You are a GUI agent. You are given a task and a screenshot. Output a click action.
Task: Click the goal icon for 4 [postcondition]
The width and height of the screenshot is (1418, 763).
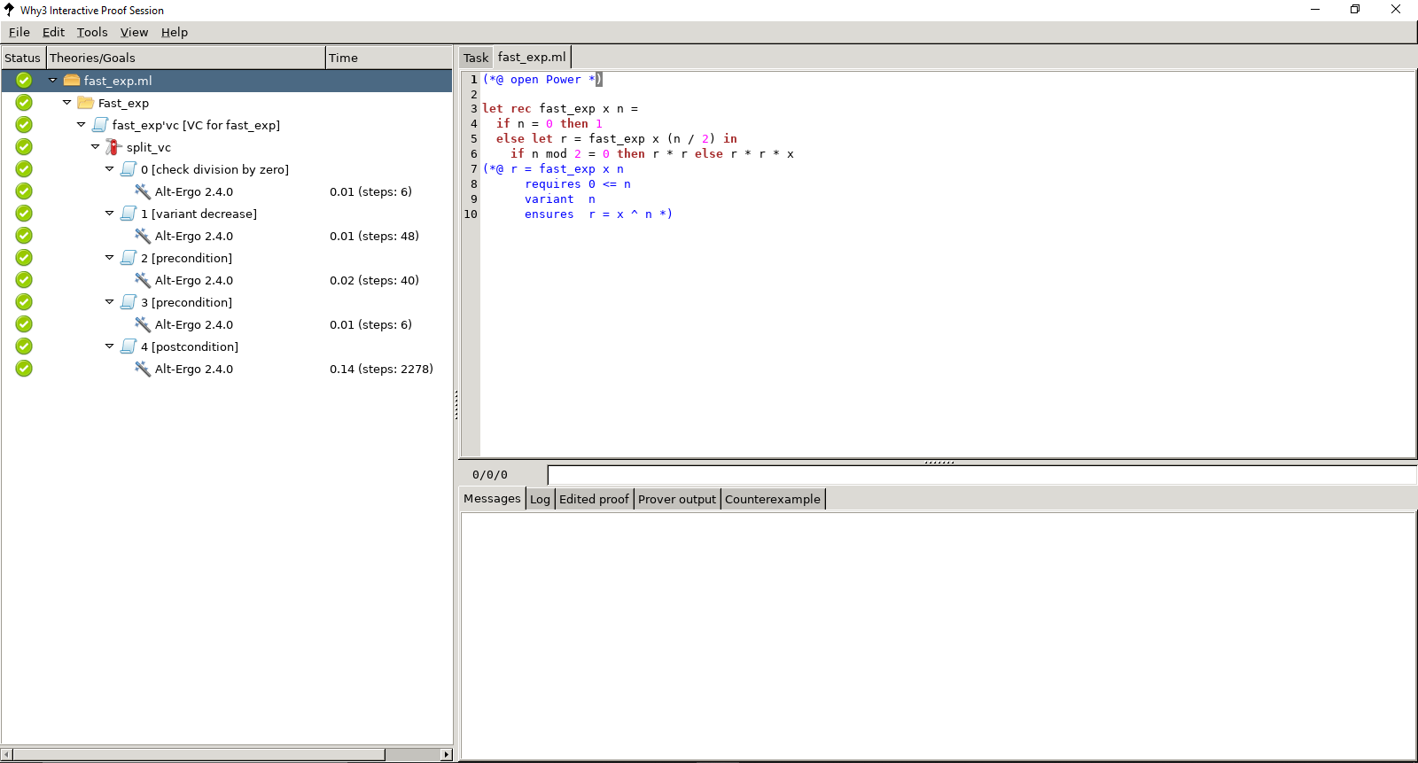tap(129, 346)
